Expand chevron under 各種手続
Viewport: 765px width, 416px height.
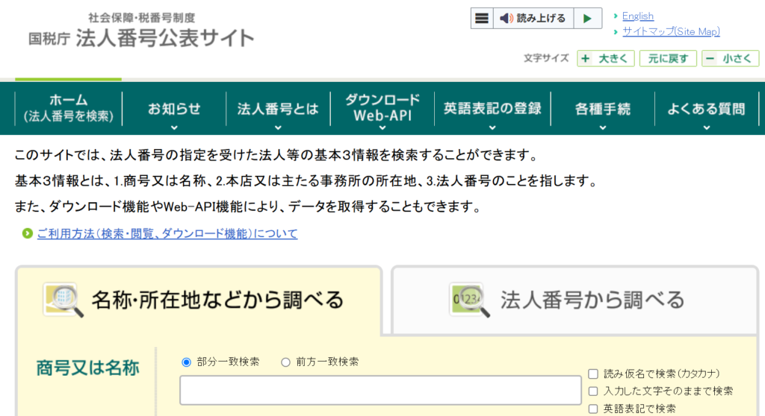coord(603,127)
